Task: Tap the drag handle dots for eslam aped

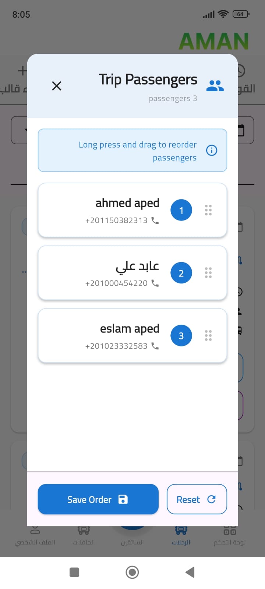Action: [208, 335]
